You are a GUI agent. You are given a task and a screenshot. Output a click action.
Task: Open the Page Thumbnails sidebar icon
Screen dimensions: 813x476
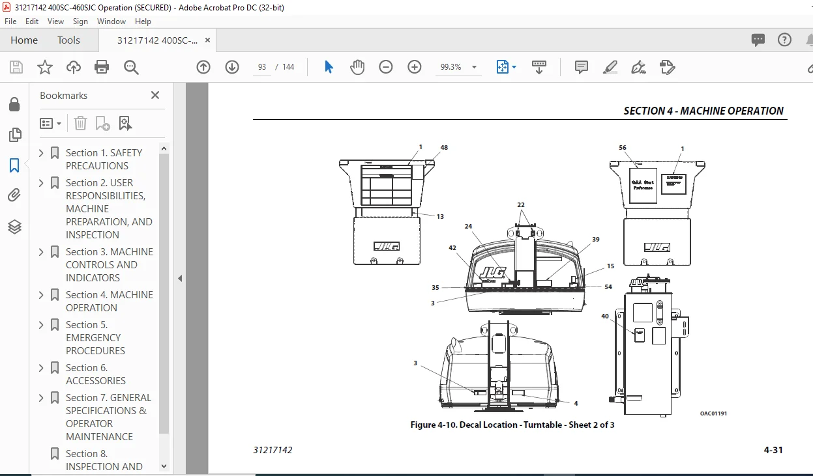pos(14,135)
